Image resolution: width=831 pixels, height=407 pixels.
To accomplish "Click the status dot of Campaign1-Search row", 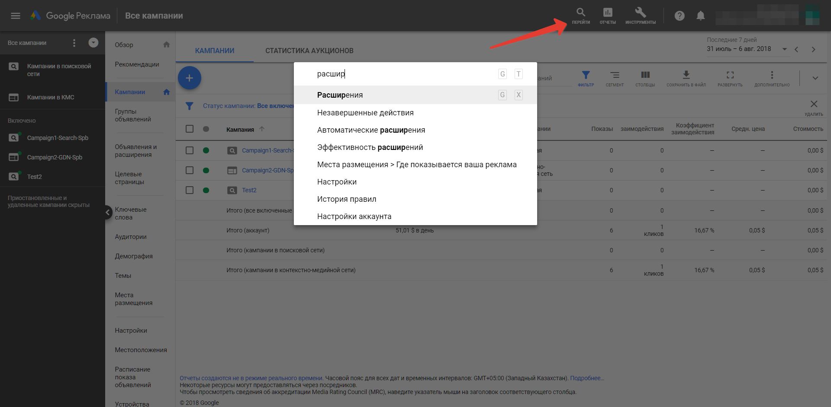I will tap(206, 150).
